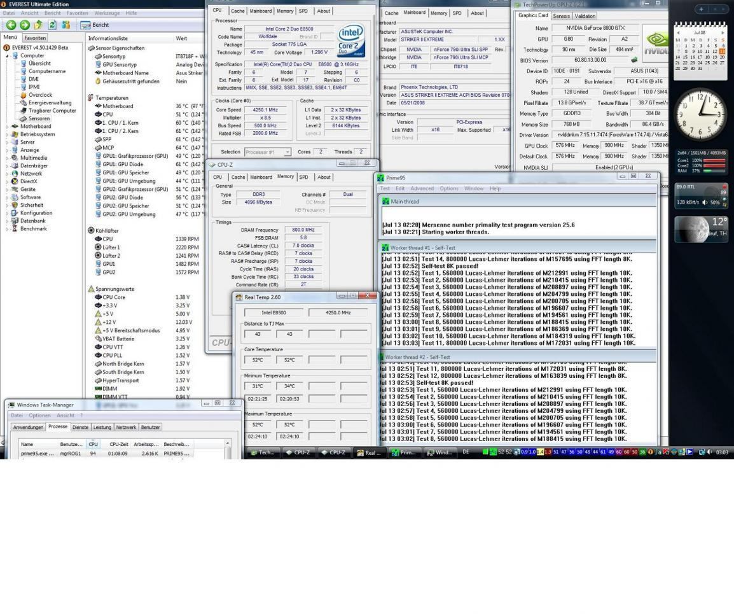The height and width of the screenshot is (614, 734).
Task: Click the system tray volume icon
Action: (x=710, y=452)
